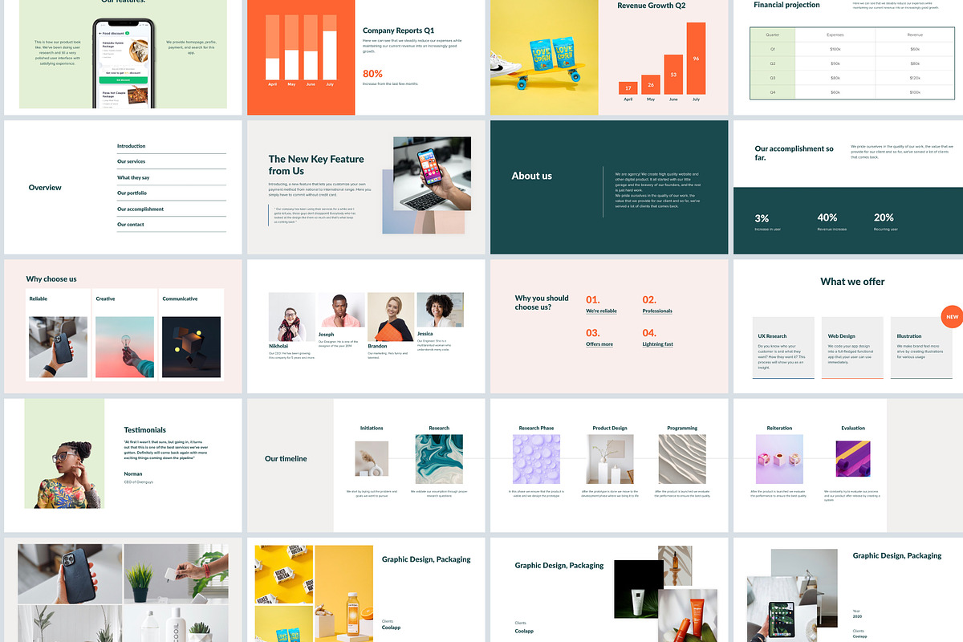Click the bar labeled 17 for April
Viewport: 963px width, 642px height.
(x=628, y=87)
